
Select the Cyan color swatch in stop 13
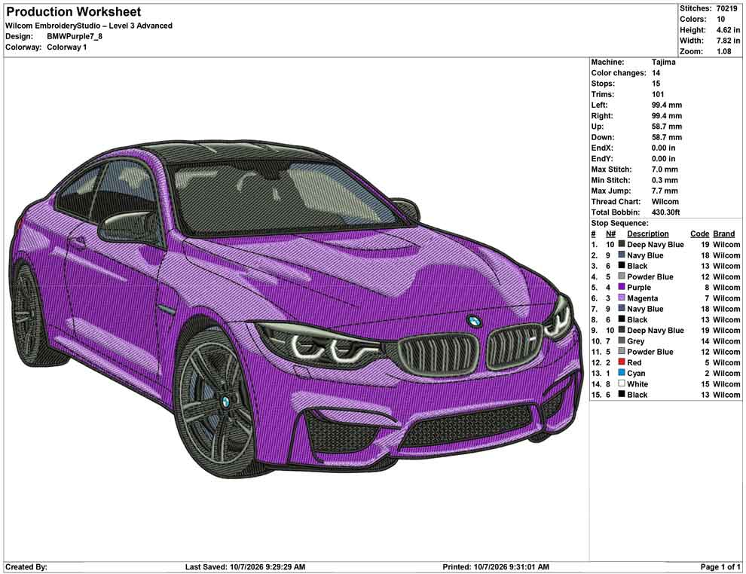point(622,372)
